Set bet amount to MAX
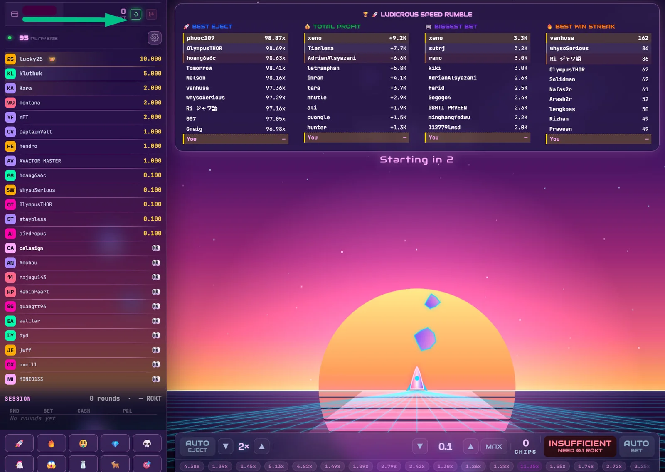The image size is (665, 472). (x=494, y=446)
